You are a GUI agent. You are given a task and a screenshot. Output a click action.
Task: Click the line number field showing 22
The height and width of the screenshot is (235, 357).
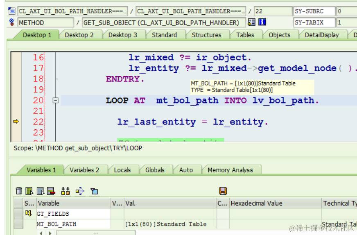[273, 11]
